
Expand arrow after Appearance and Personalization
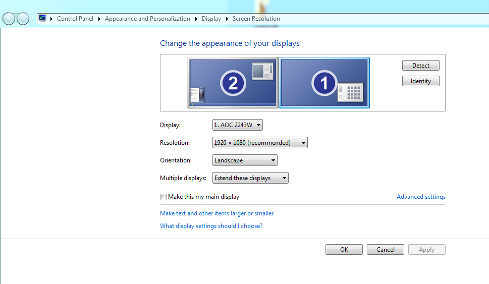pos(196,19)
